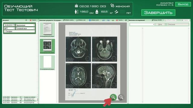This screenshot has width=193, height=108.
Task: Open the date calendar picker next to 18.09.2012
Action: pos(14,25)
